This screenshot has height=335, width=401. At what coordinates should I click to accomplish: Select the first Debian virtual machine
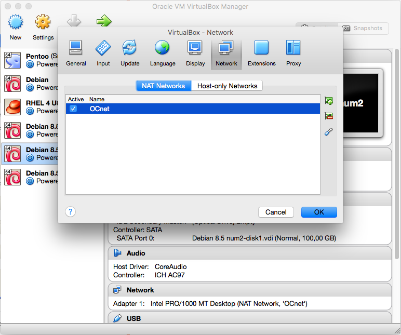pos(30,84)
